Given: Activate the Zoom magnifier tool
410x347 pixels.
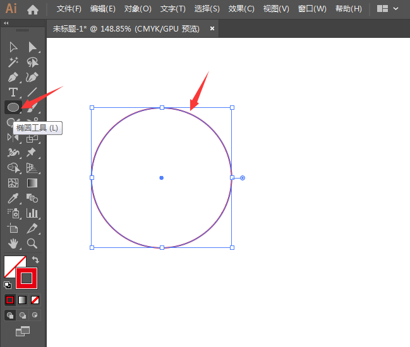Looking at the screenshot, I should pos(32,243).
